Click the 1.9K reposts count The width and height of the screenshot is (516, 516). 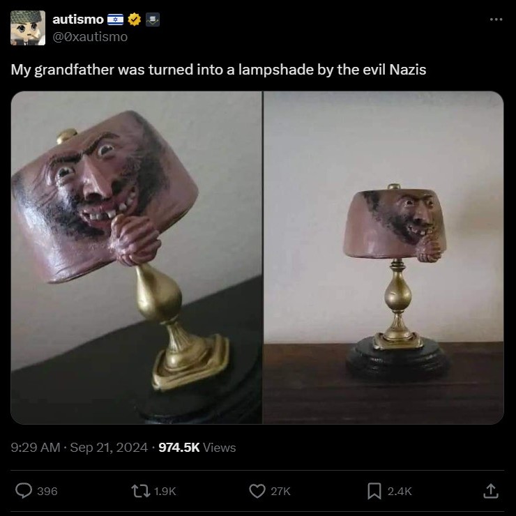coord(165,492)
